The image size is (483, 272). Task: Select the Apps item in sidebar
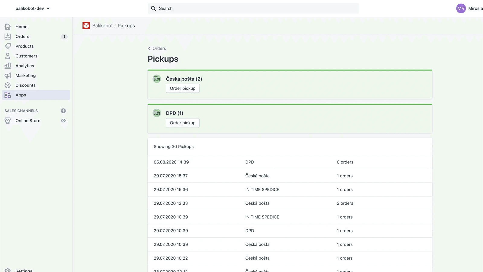pos(21,95)
